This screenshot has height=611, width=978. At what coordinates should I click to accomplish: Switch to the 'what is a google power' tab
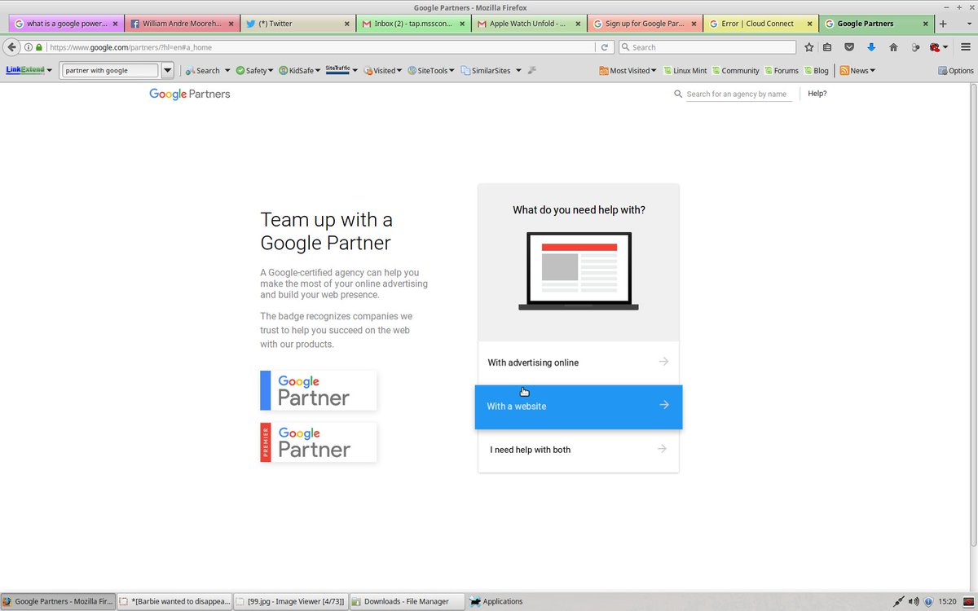point(67,24)
